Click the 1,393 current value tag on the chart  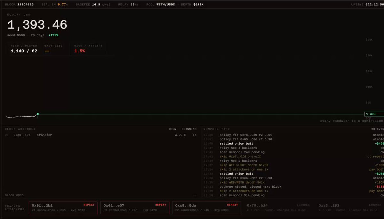point(374,114)
